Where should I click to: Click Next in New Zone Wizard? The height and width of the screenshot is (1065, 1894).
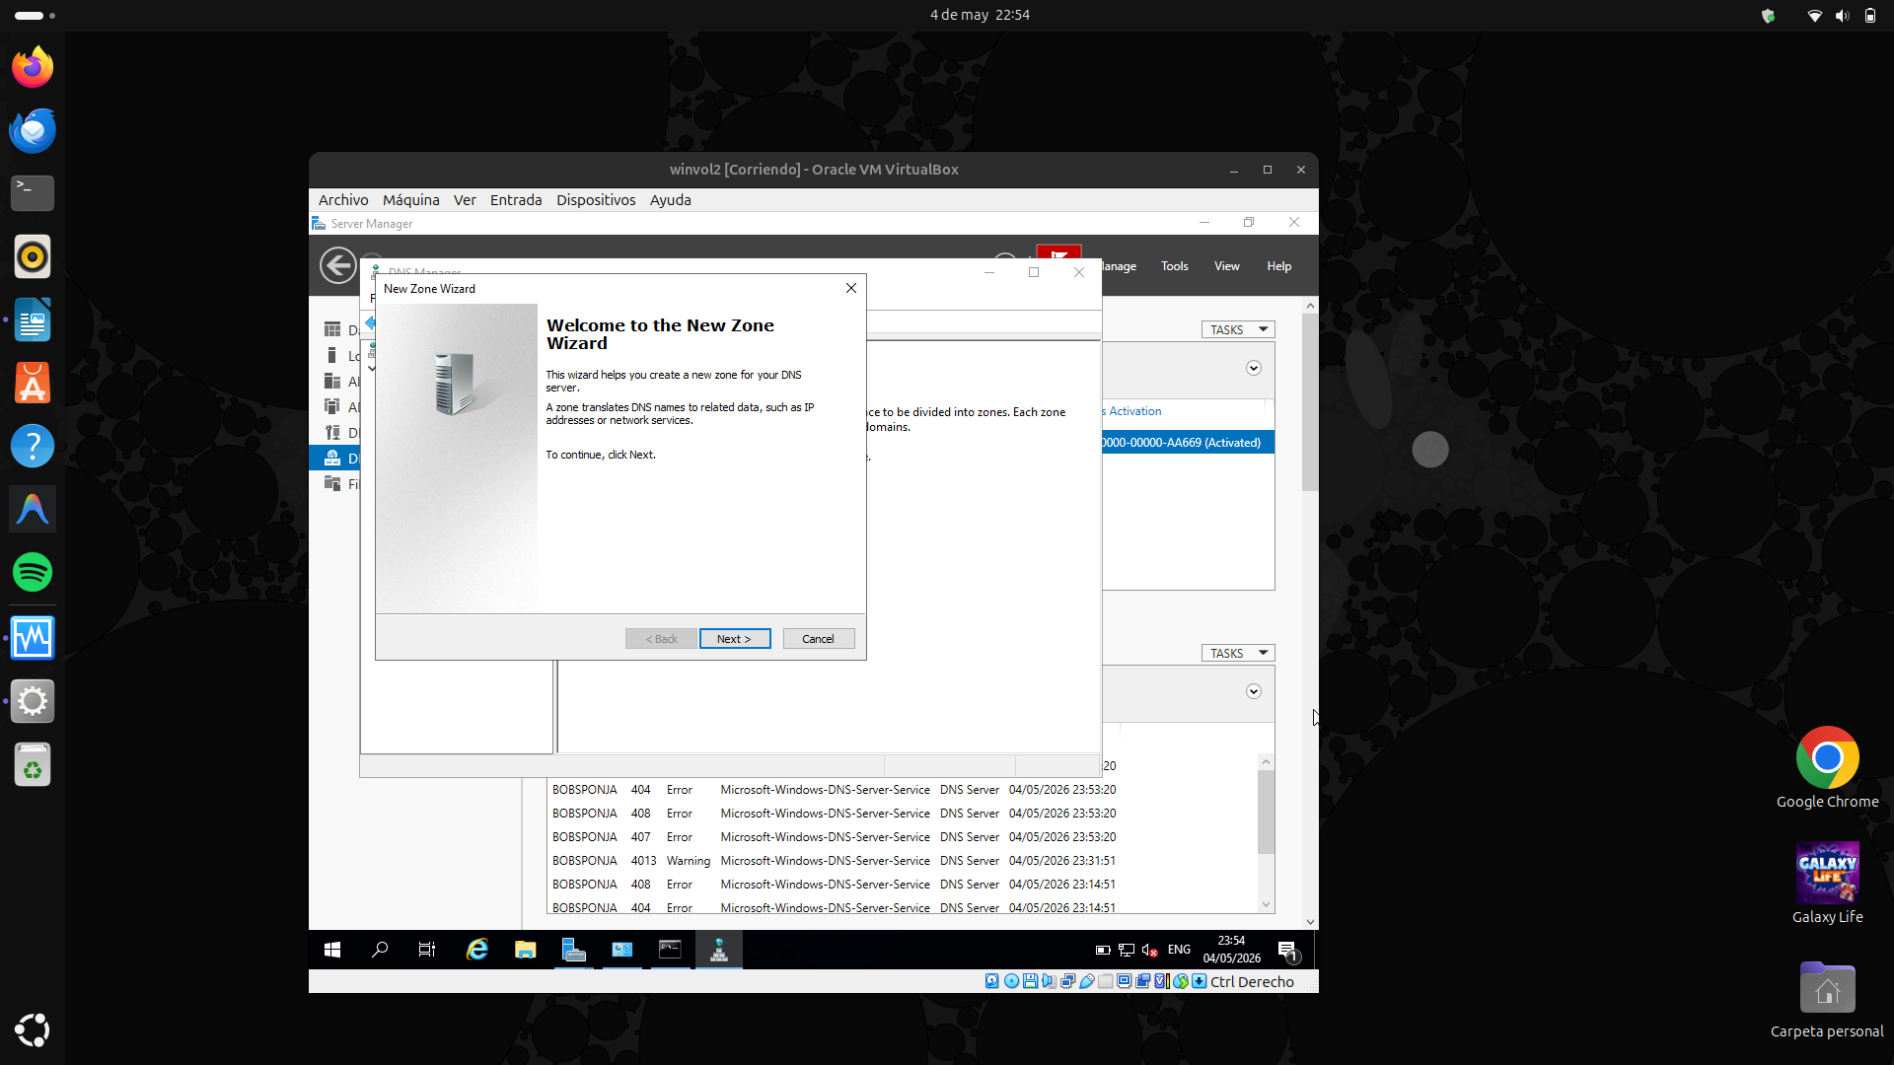point(734,639)
